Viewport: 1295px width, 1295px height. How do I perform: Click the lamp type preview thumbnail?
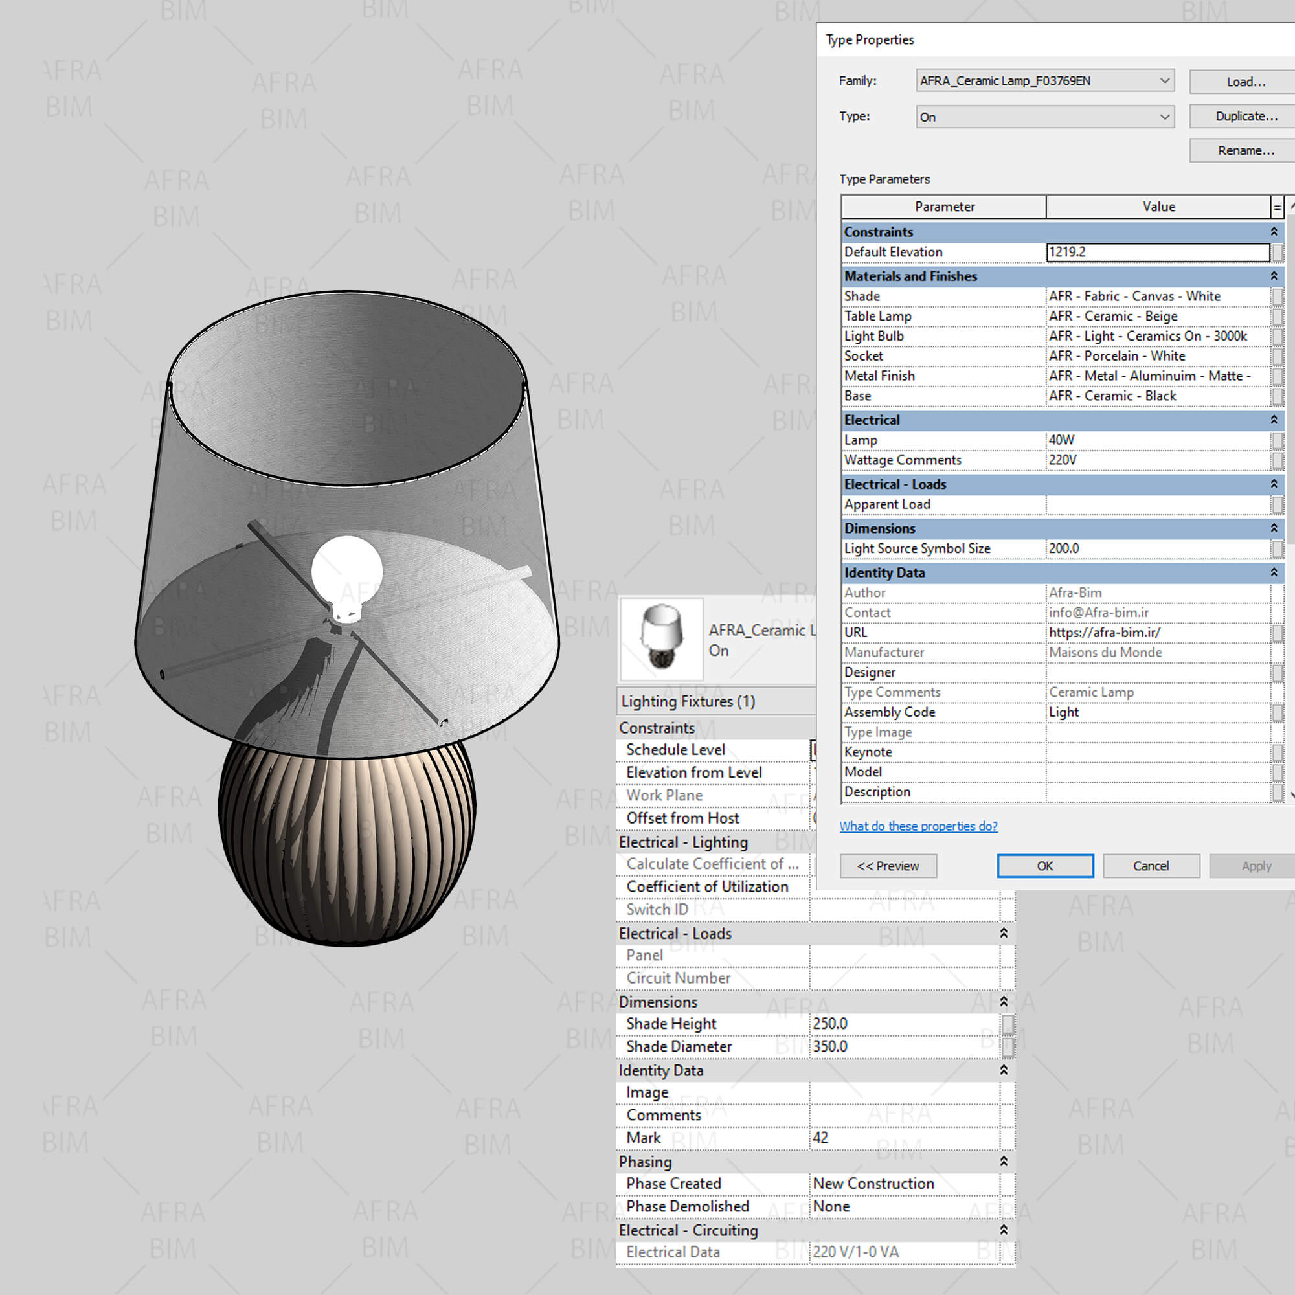[x=661, y=639]
